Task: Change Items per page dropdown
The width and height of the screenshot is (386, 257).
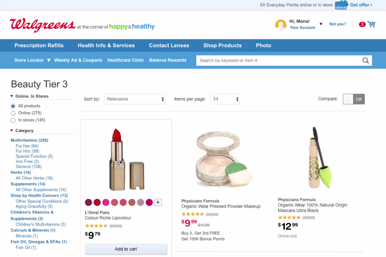Action: click(225, 99)
